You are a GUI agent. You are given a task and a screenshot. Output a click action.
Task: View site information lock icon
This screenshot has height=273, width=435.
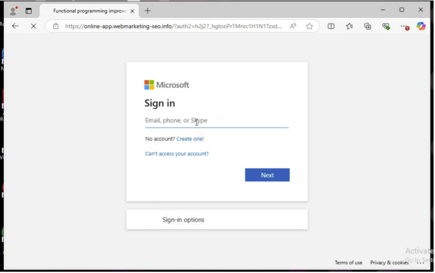[56, 26]
